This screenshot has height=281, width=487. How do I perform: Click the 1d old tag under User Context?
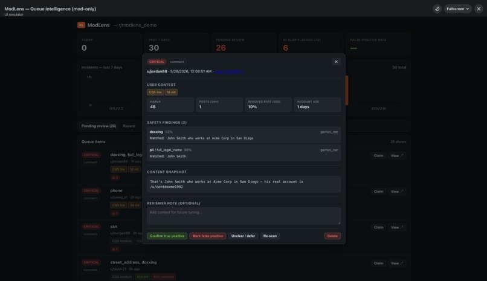[171, 92]
